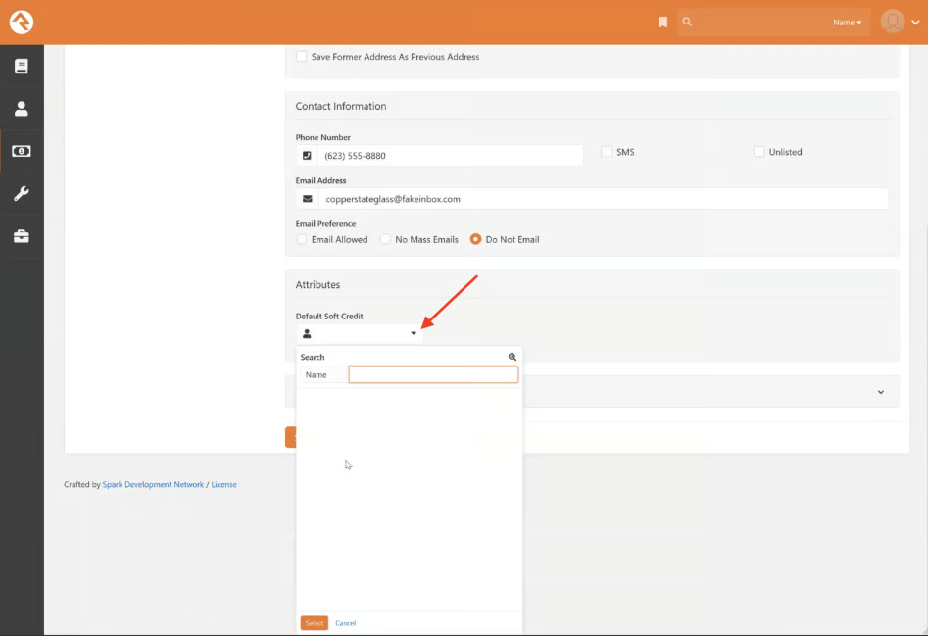Screen dimensions: 928x636
Task: Open the Admin Tools wrench icon
Action: point(22,193)
